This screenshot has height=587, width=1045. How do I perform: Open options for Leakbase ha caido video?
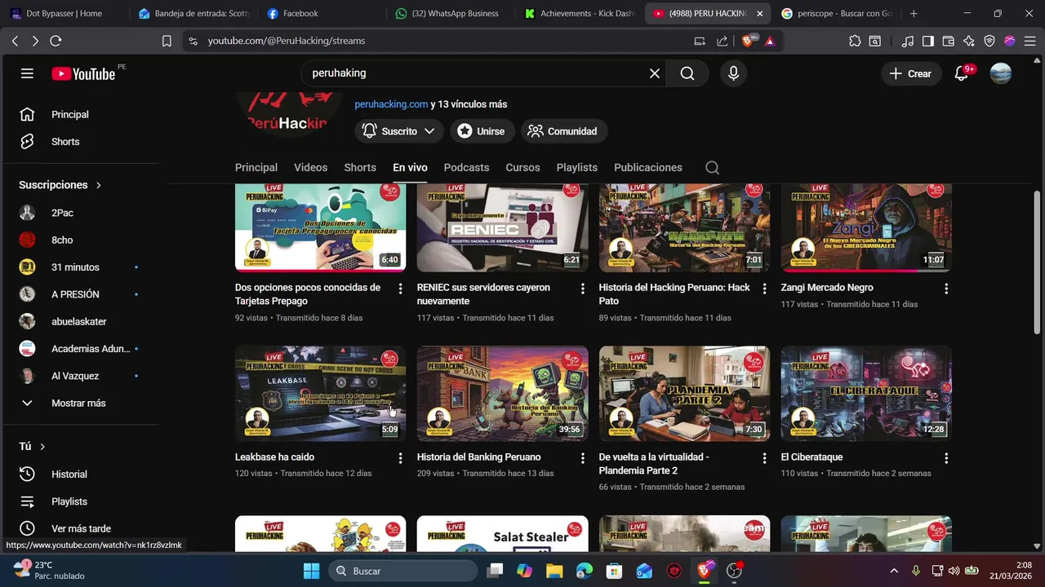point(400,458)
